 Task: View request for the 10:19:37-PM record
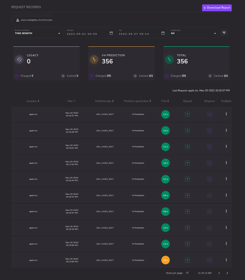click(187, 114)
